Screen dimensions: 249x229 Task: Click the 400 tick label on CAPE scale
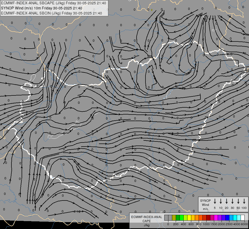click(x=183, y=224)
